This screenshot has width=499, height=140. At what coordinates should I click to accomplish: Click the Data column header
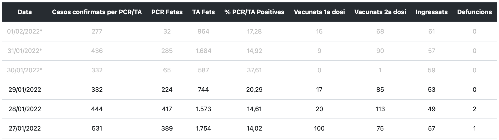pos(25,12)
